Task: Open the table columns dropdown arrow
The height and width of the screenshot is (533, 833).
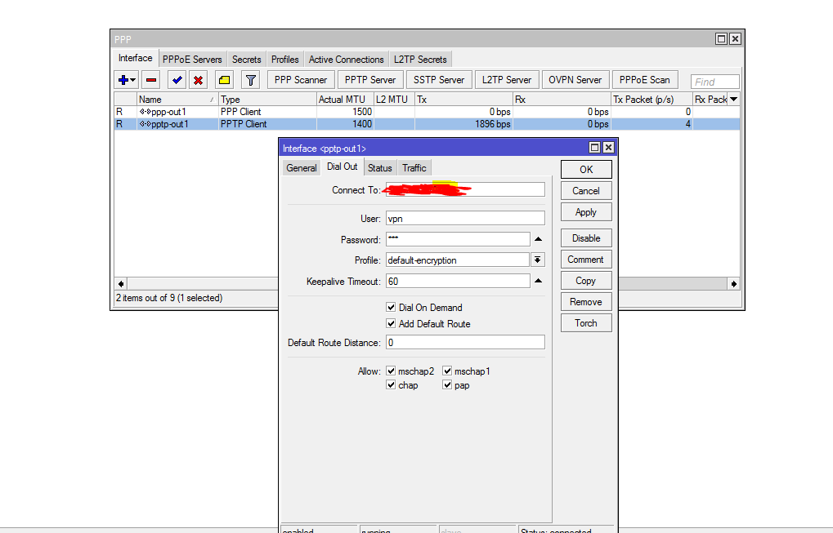Action: tap(733, 100)
